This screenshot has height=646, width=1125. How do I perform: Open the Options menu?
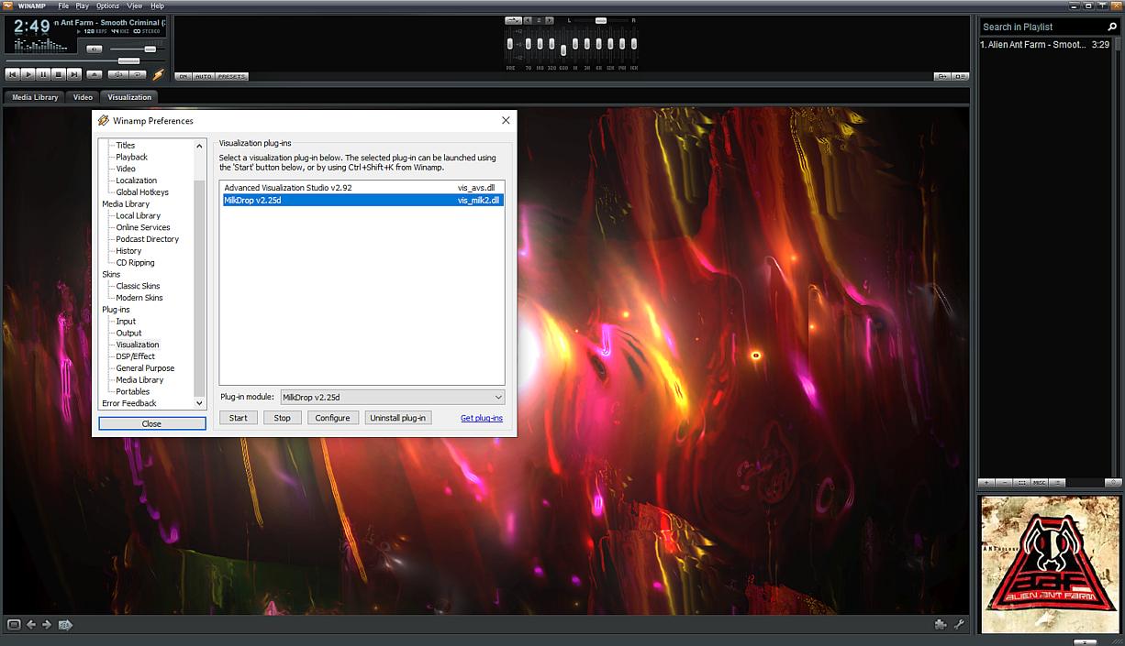[x=107, y=6]
